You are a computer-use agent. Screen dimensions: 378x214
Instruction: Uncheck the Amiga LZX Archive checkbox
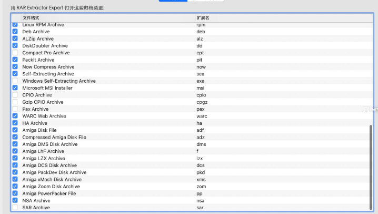15,158
